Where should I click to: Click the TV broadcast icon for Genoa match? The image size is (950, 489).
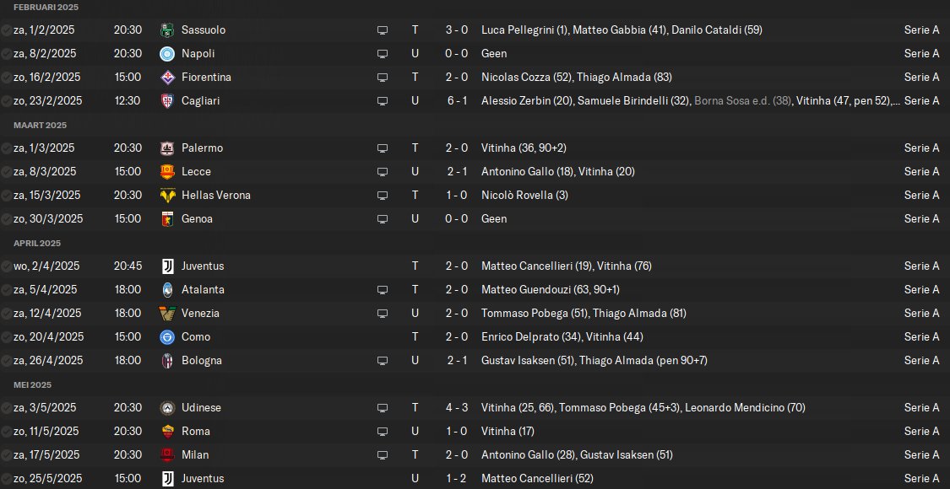(383, 218)
